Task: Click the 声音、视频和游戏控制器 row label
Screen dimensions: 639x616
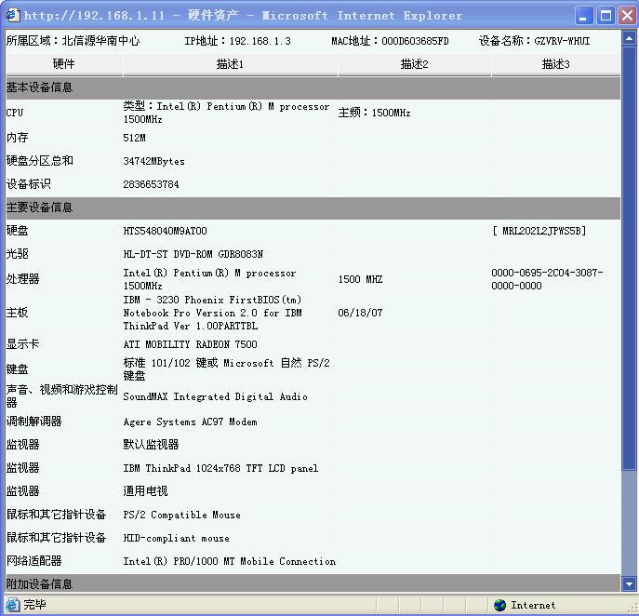Action: click(x=62, y=396)
